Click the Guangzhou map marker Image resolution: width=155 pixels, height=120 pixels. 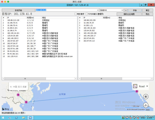point(26,102)
